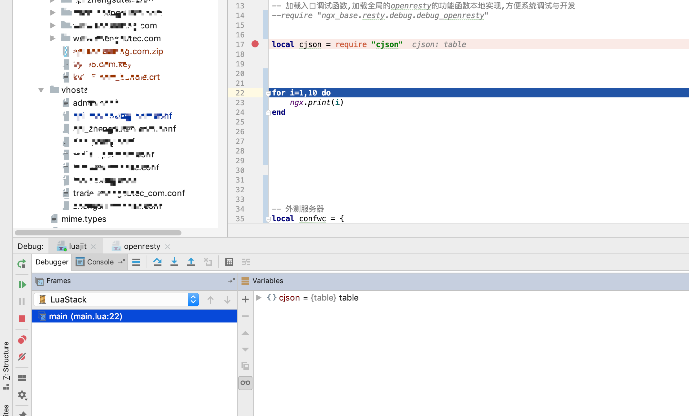The height and width of the screenshot is (416, 689).
Task: Click the Rerun program icon
Action: (21, 263)
